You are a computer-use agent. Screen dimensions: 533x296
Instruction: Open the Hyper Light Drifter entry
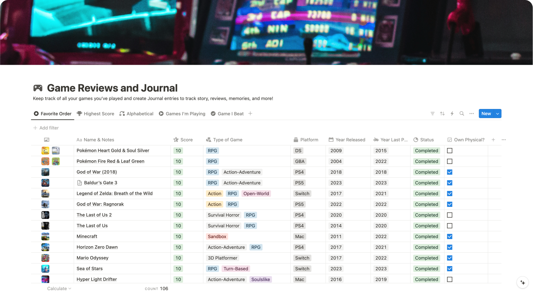click(x=96, y=279)
